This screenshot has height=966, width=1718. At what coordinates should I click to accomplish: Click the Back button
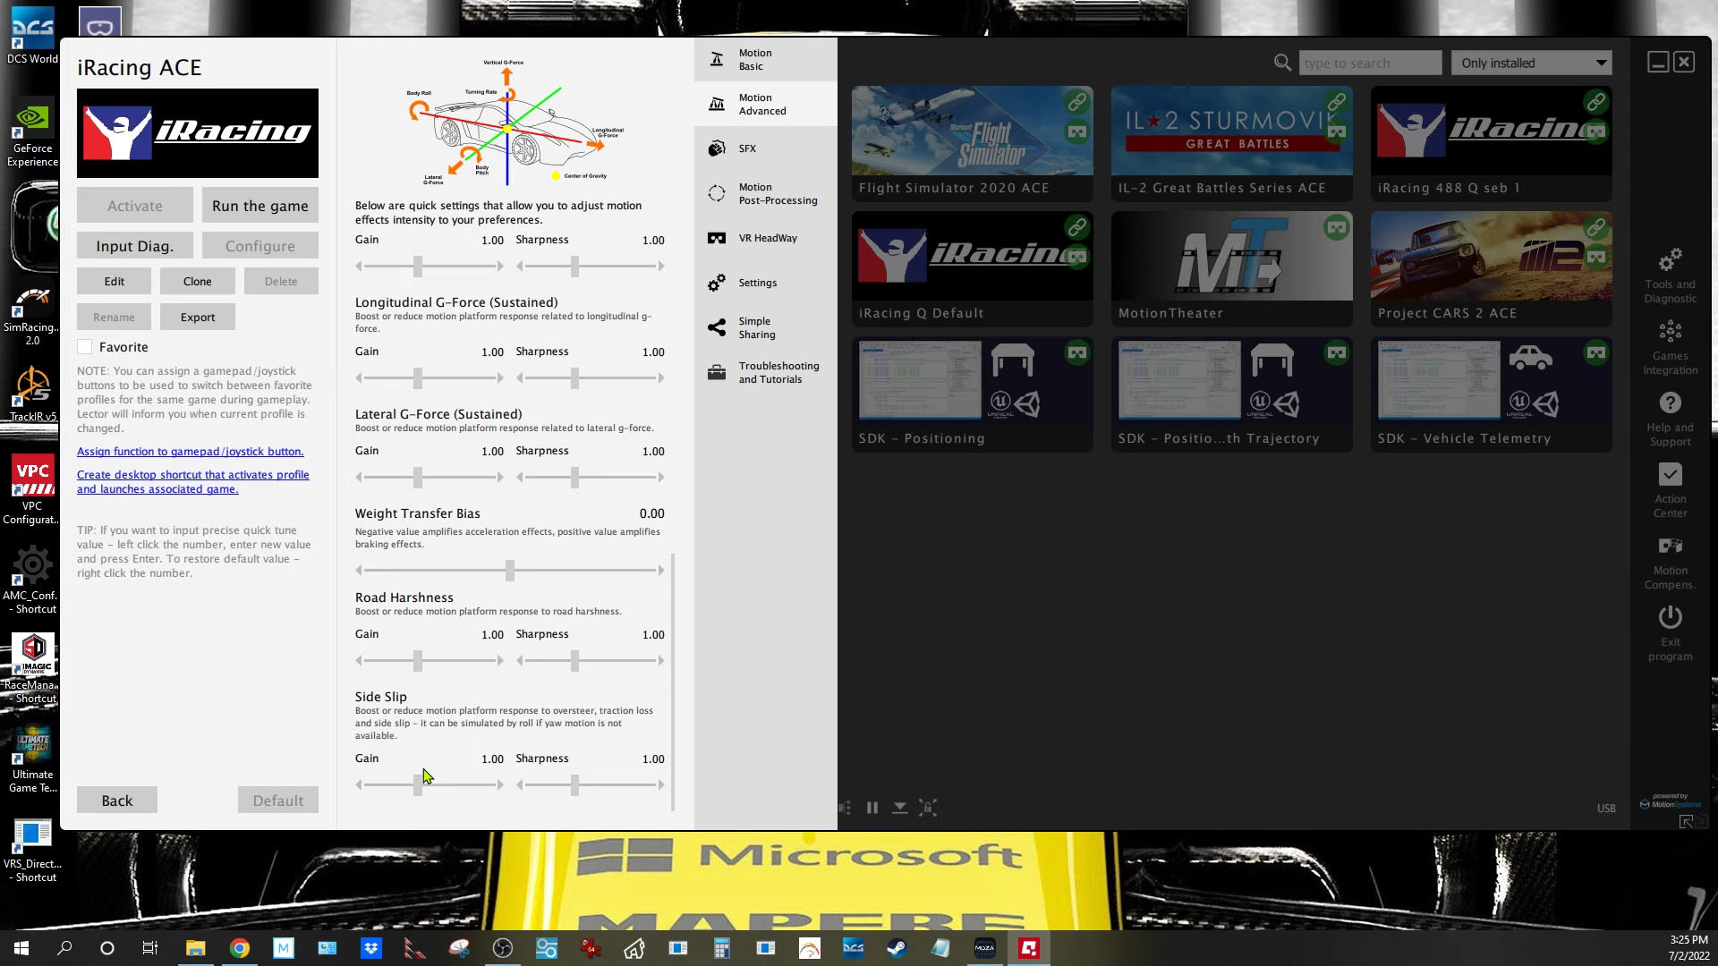tap(117, 801)
